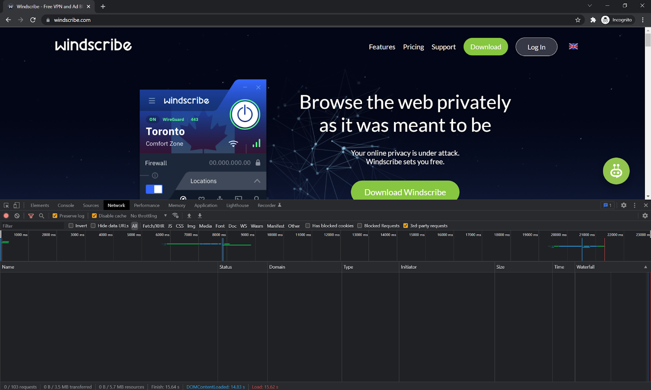Screen dimensions: 651x390
Task: Open the Chrome extensions puzzle icon
Action: [x=593, y=20]
